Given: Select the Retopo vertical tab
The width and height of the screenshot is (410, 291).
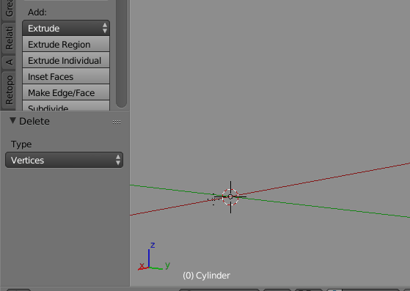Looking at the screenshot, I should click(x=8, y=90).
